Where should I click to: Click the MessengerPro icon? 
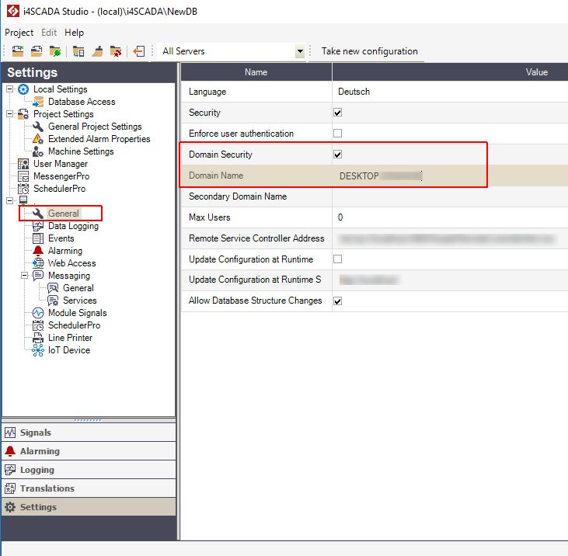(x=23, y=176)
